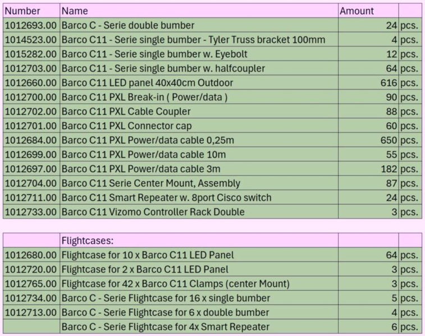Click the Flightcases: header cell
The image size is (425, 336).
pyautogui.click(x=199, y=240)
